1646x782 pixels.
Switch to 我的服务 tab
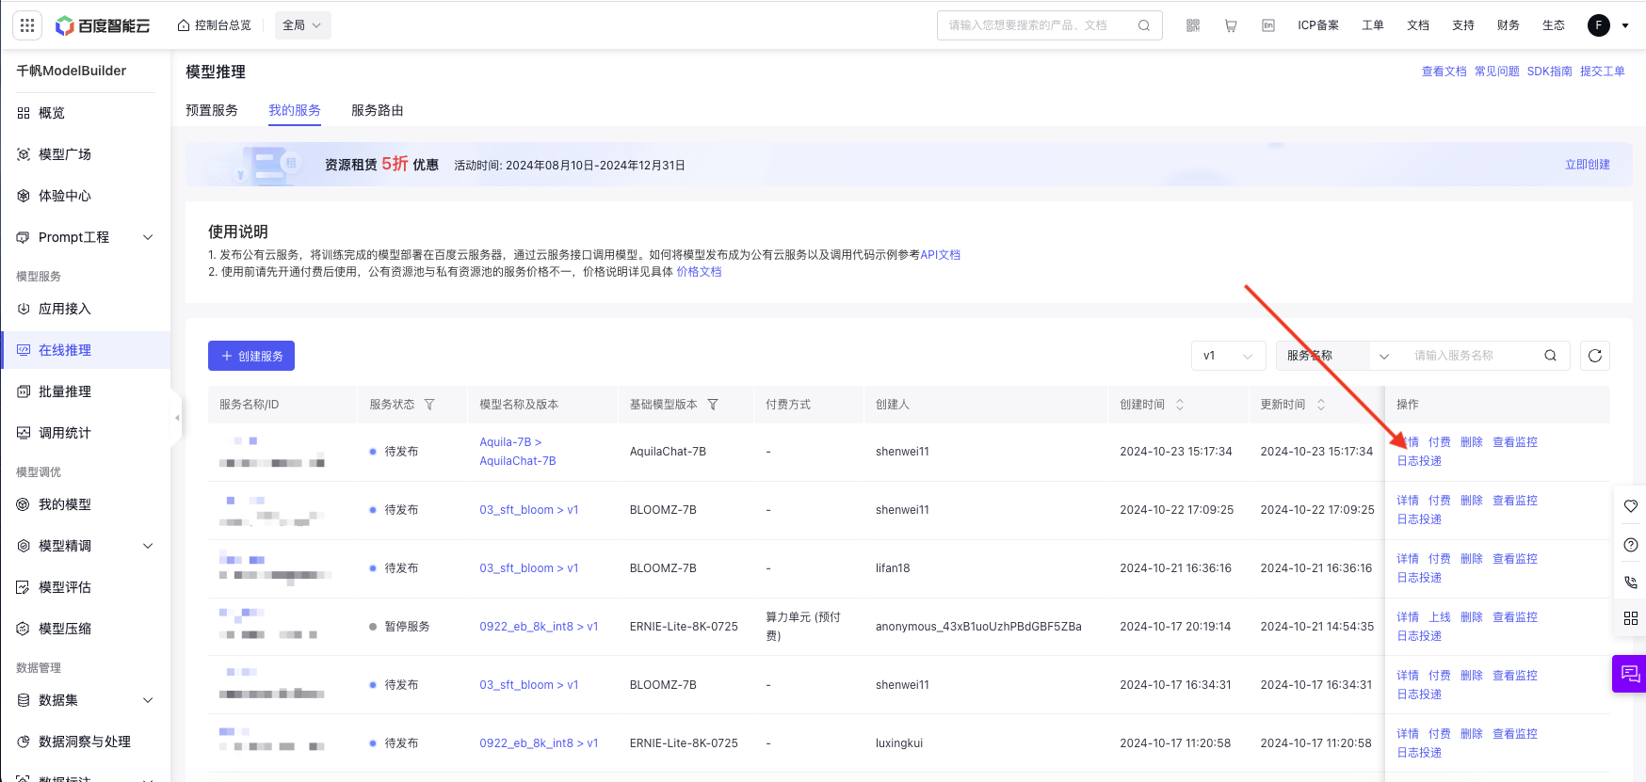tap(295, 110)
